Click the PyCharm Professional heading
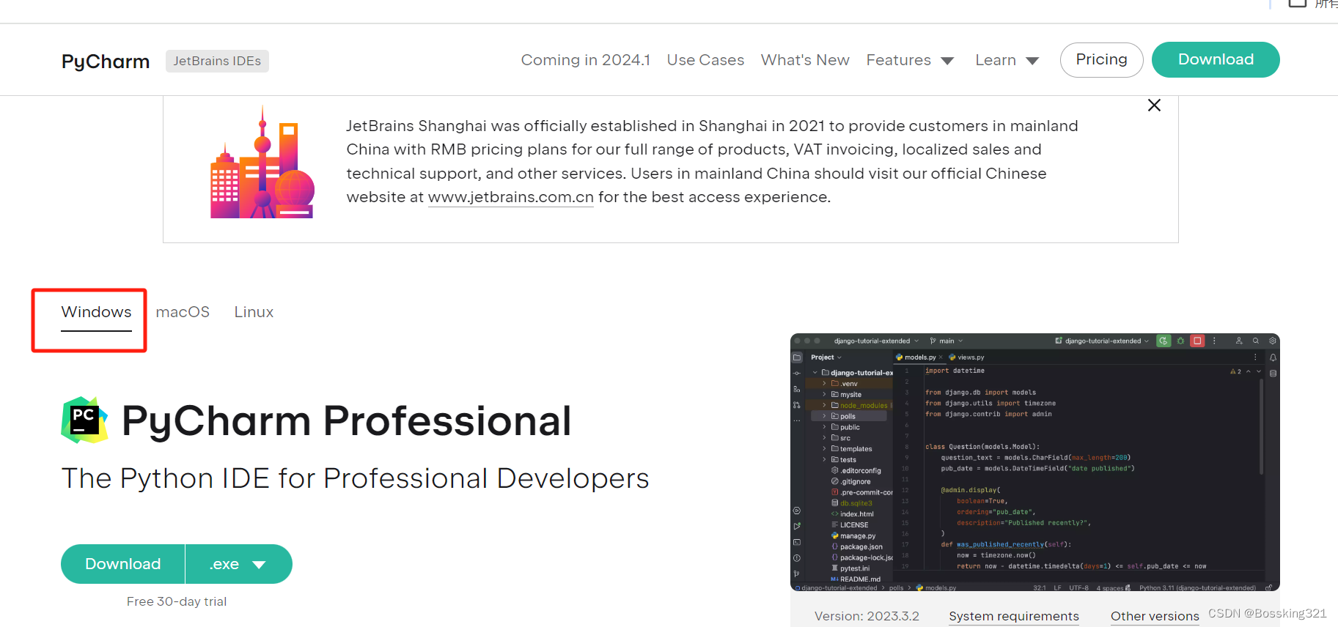The height and width of the screenshot is (627, 1338). click(x=346, y=421)
